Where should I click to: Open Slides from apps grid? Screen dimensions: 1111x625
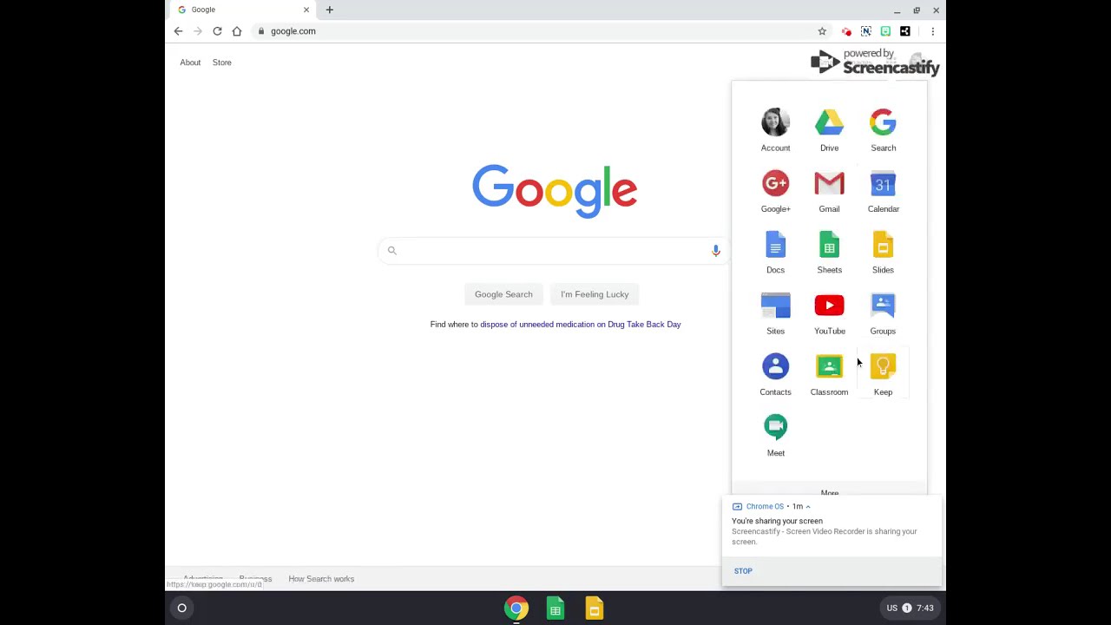[883, 252]
